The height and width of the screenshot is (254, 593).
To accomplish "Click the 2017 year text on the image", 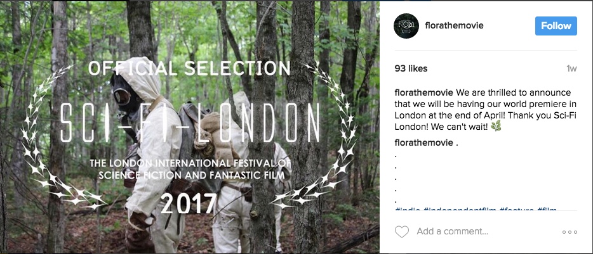I will [189, 203].
